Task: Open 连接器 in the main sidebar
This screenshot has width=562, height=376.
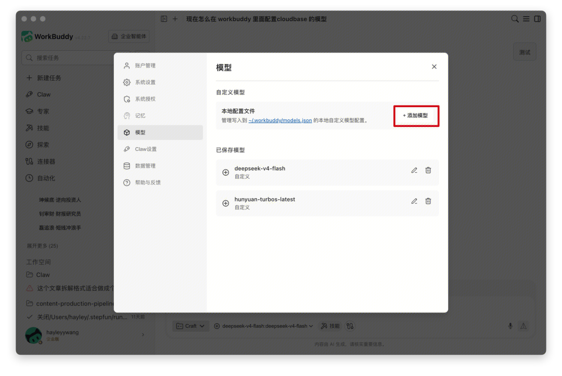Action: pyautogui.click(x=41, y=162)
